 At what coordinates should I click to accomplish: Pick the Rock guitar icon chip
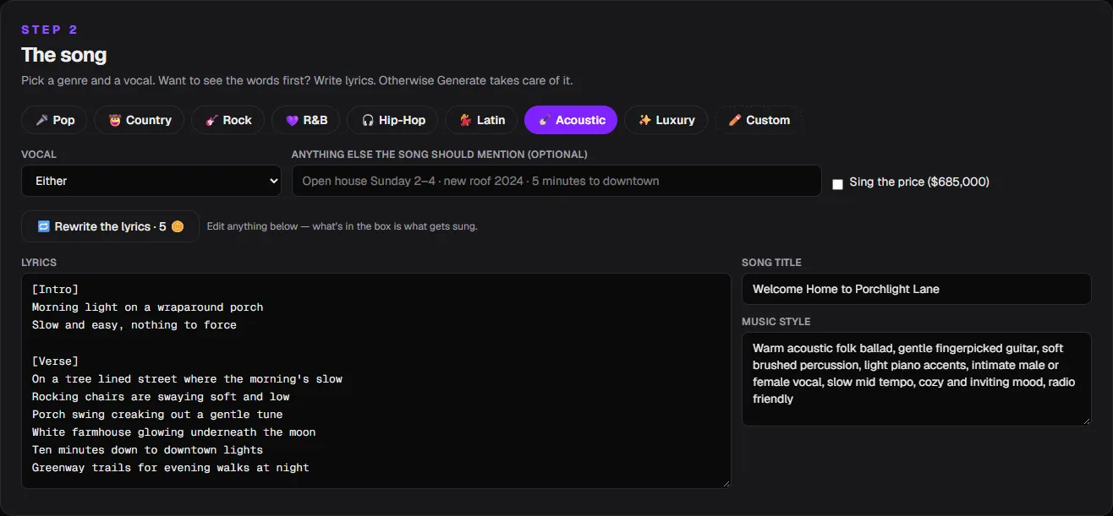211,120
